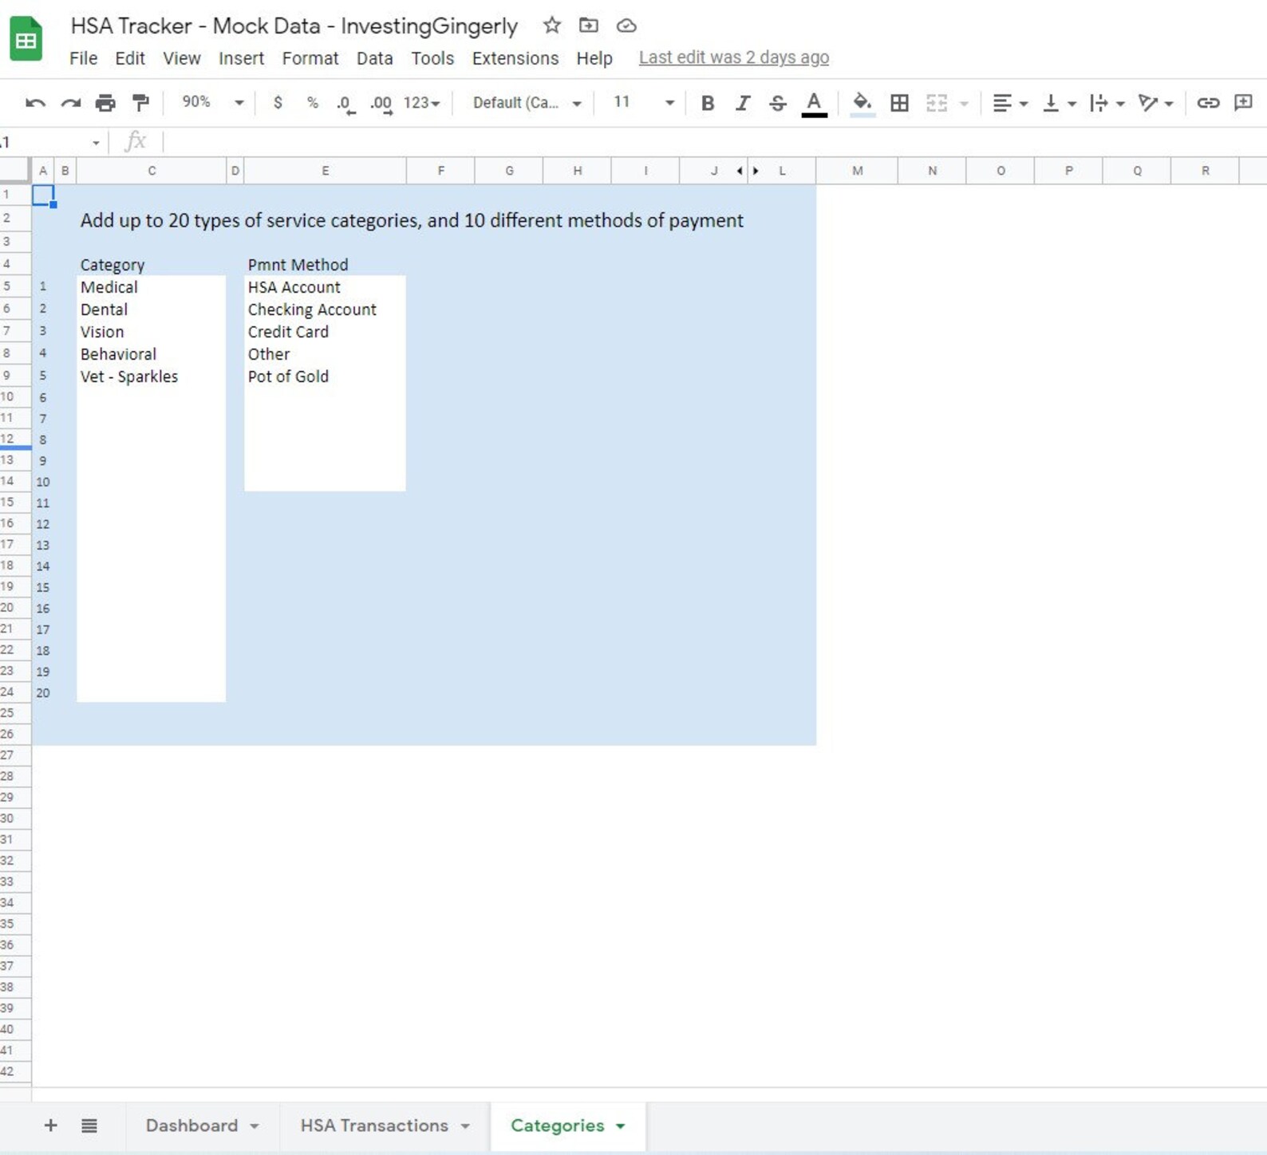Open vertical align dropdown
Image resolution: width=1267 pixels, height=1155 pixels.
1059,103
